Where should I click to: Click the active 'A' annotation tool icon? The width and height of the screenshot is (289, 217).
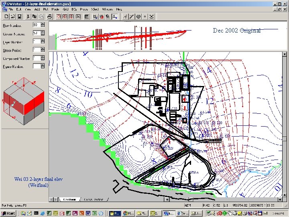(115, 16)
